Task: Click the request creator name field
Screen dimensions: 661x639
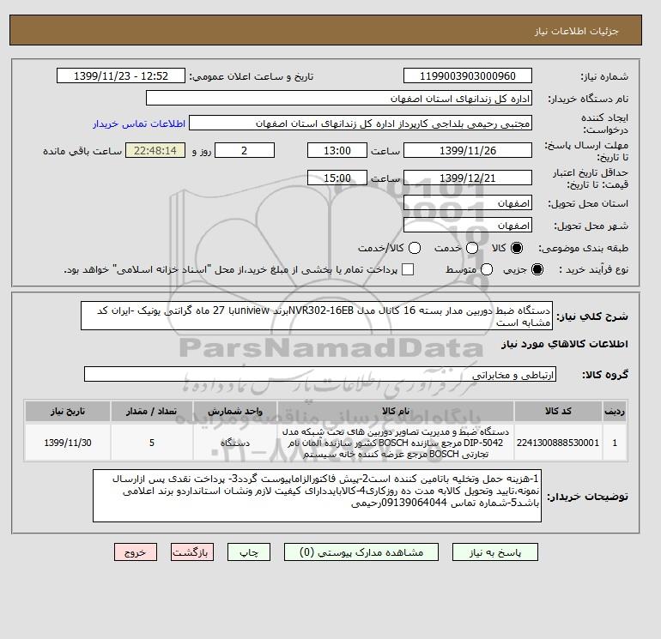Action: click(x=361, y=124)
